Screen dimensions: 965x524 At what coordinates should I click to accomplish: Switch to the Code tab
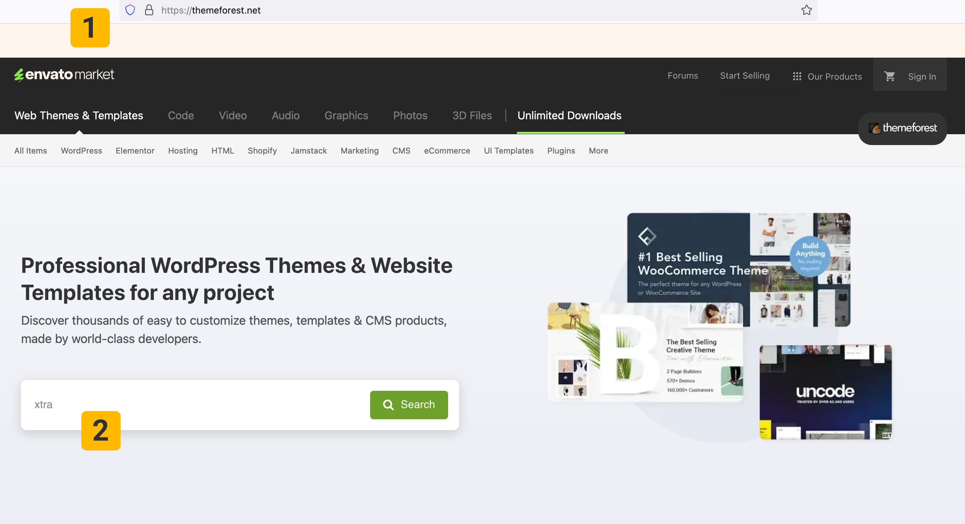[x=181, y=115]
